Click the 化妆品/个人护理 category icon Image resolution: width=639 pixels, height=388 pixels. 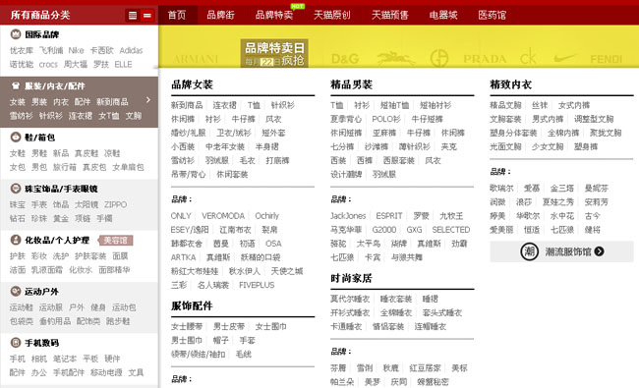click(16, 240)
